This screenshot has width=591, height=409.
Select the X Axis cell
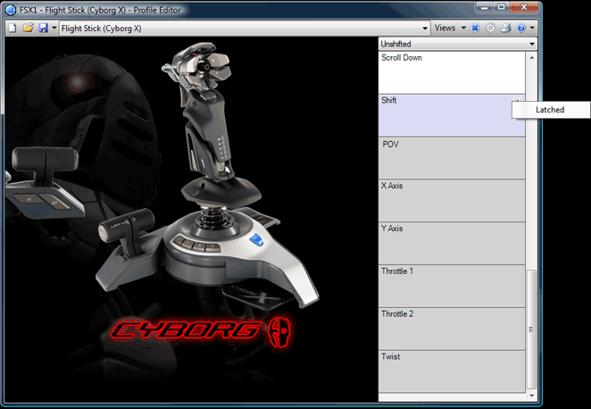452,201
